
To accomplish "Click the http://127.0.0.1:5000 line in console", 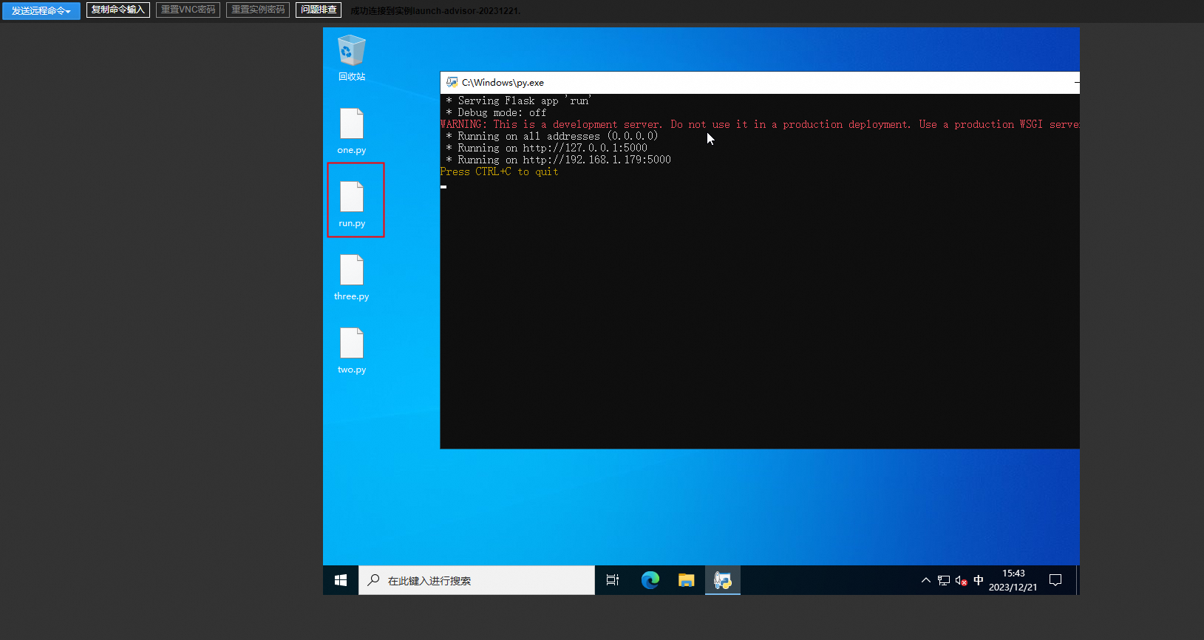I will pyautogui.click(x=547, y=148).
